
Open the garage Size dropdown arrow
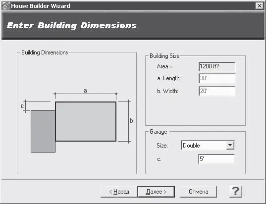pyautogui.click(x=230, y=145)
